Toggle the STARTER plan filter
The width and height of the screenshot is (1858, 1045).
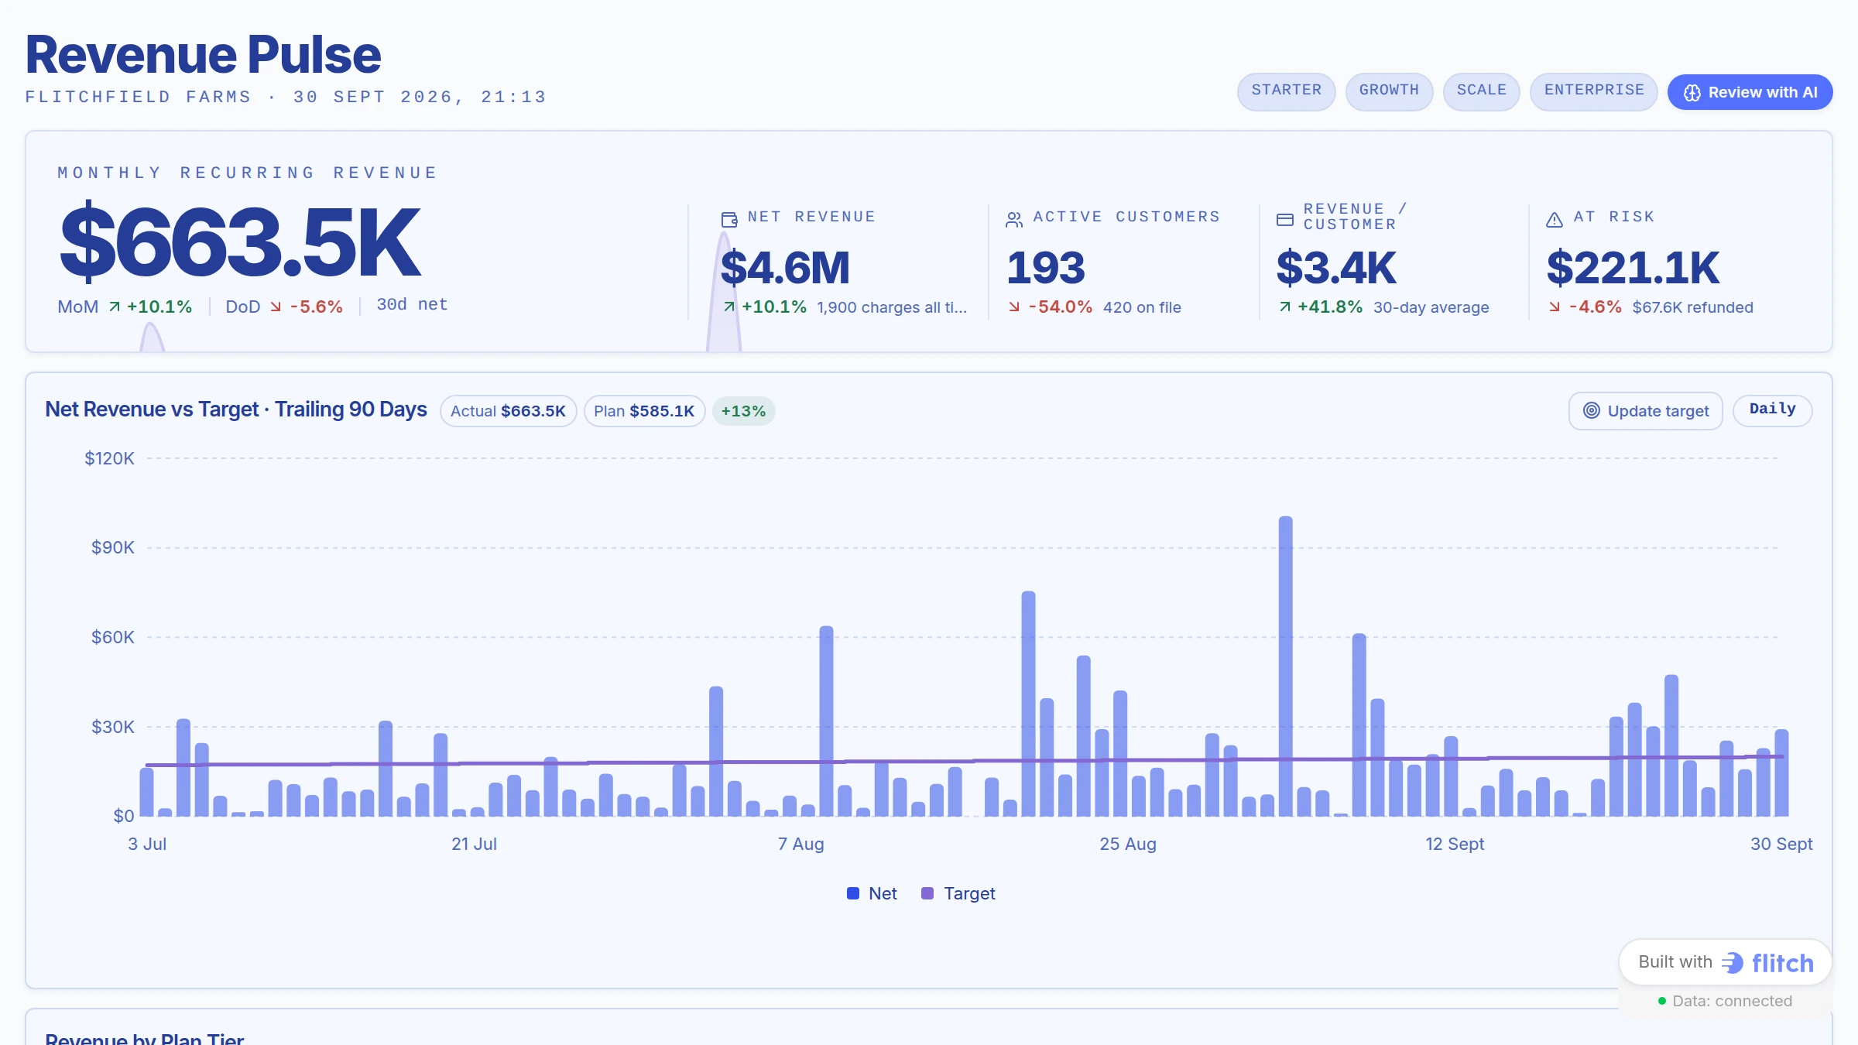click(1286, 91)
